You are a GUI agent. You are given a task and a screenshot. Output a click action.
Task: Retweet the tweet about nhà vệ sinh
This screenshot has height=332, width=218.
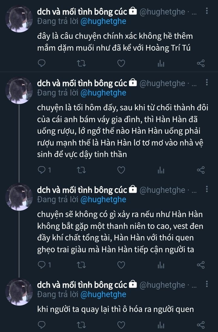click(82, 170)
